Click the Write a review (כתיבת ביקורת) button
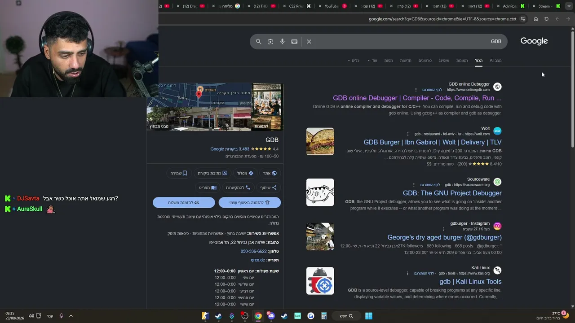 point(212,173)
